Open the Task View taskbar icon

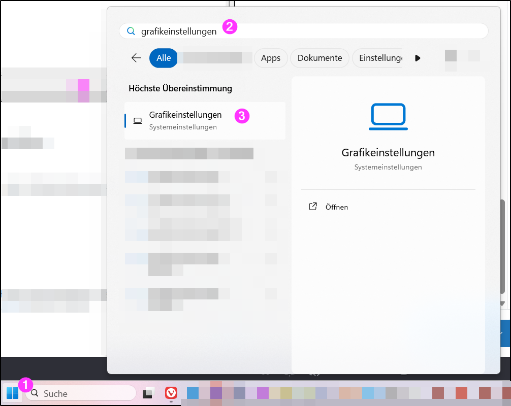[148, 393]
